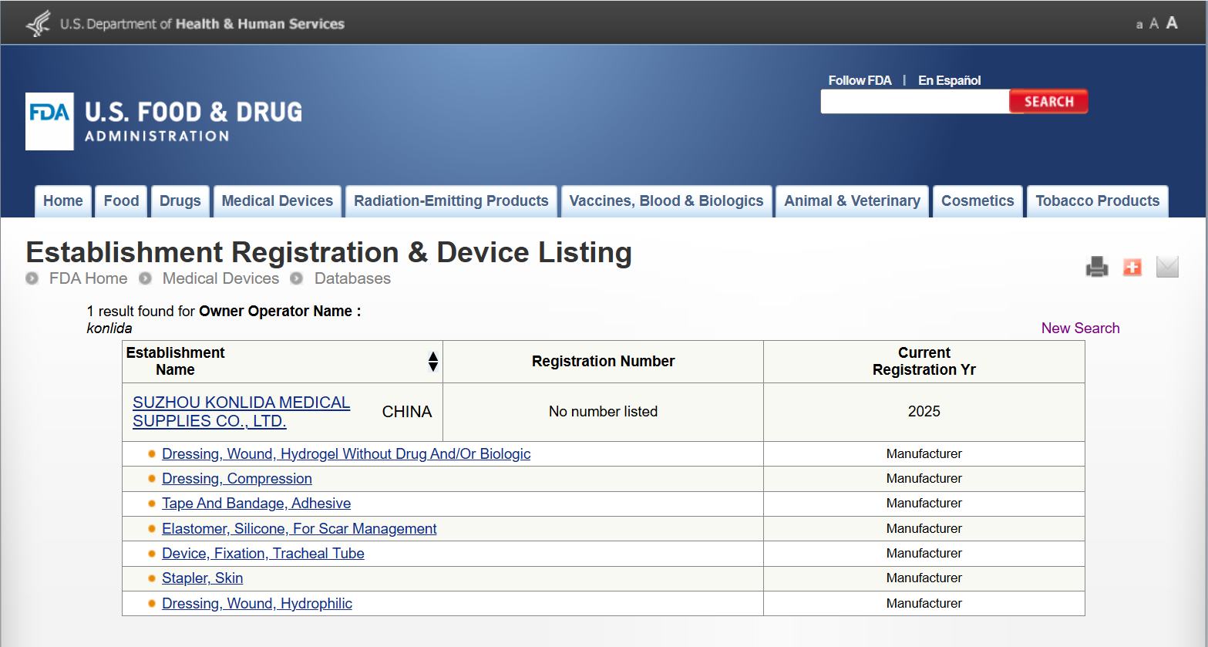Screen dimensions: 1208x647
Task: Click the email envelope icon
Action: (1167, 267)
